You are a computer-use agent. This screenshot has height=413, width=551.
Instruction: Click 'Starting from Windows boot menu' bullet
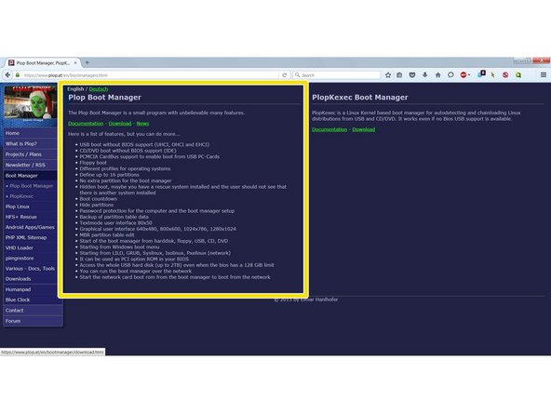coord(119,246)
